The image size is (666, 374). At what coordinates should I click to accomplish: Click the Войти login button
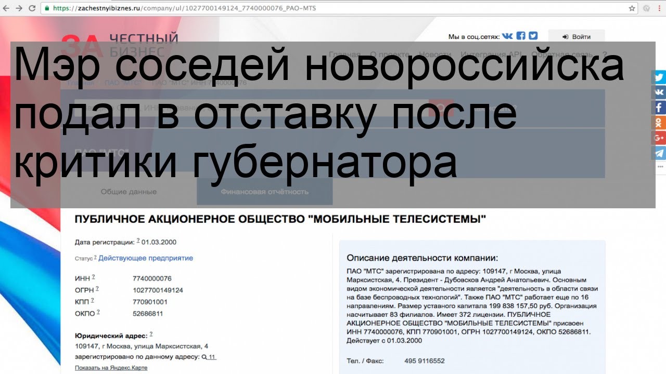577,37
